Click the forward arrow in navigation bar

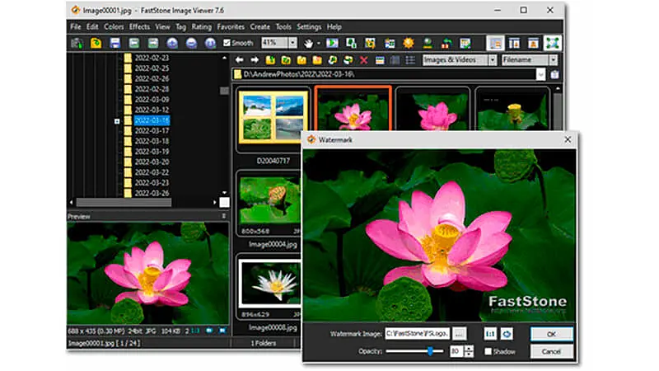pyautogui.click(x=255, y=60)
